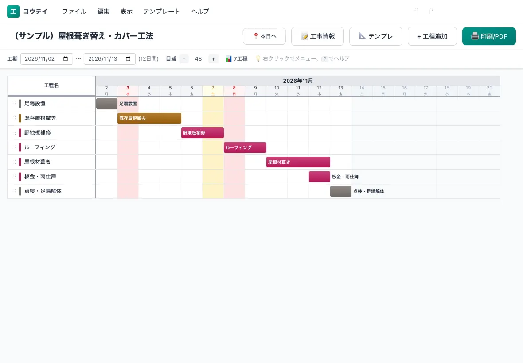Click Saturday date 7 in header
The image size is (523, 363).
coord(213,91)
